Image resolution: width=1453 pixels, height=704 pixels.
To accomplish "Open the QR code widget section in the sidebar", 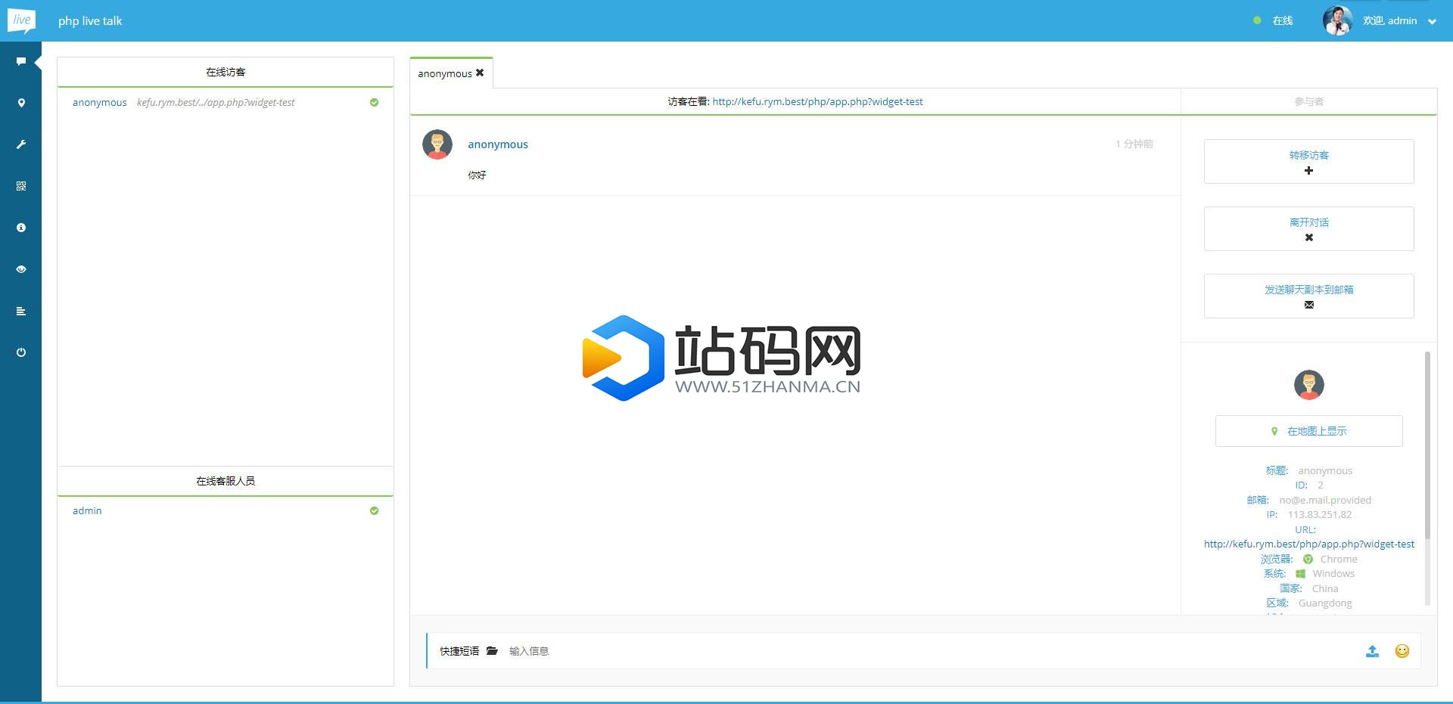I will (x=21, y=186).
